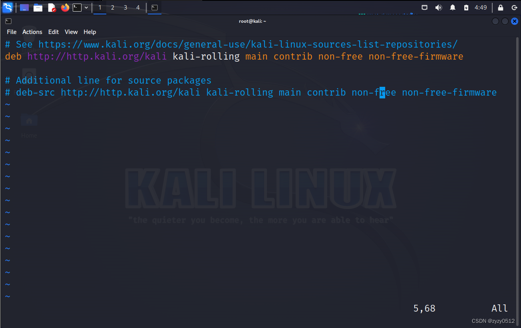The image size is (521, 328).
Task: Select the running terminal taskbar button
Action: tap(155, 8)
